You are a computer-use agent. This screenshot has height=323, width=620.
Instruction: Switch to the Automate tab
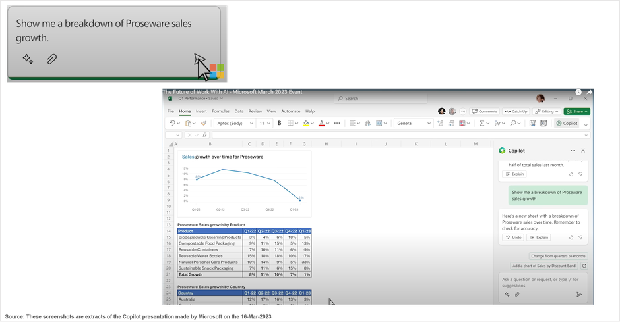[291, 111]
